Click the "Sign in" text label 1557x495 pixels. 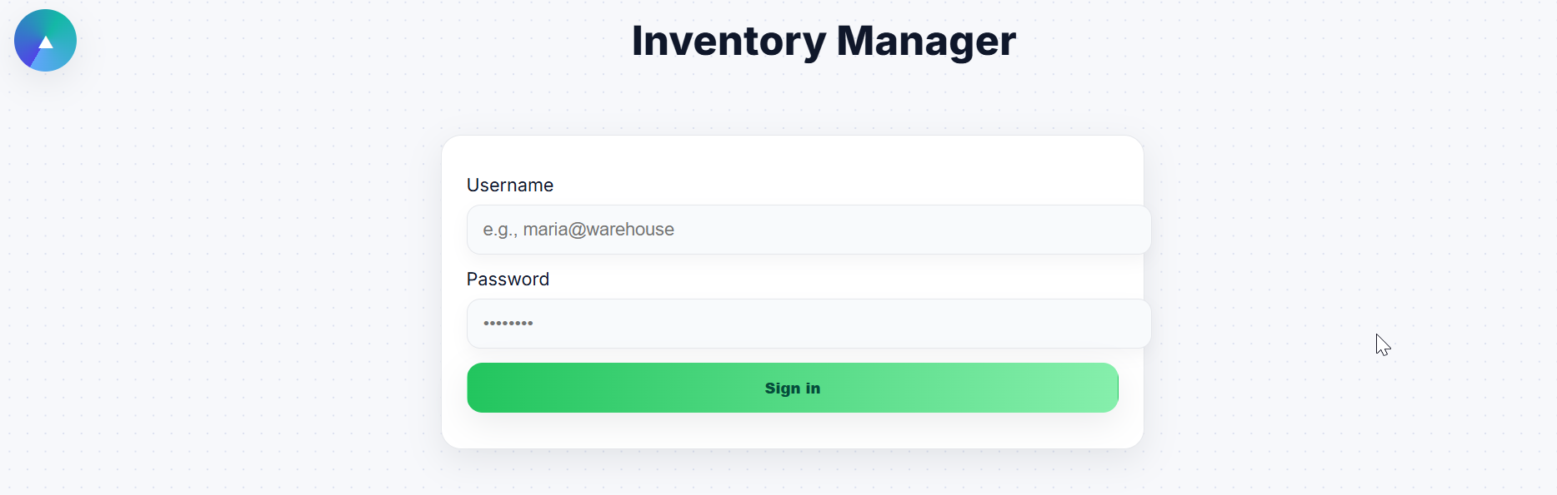[x=792, y=389]
